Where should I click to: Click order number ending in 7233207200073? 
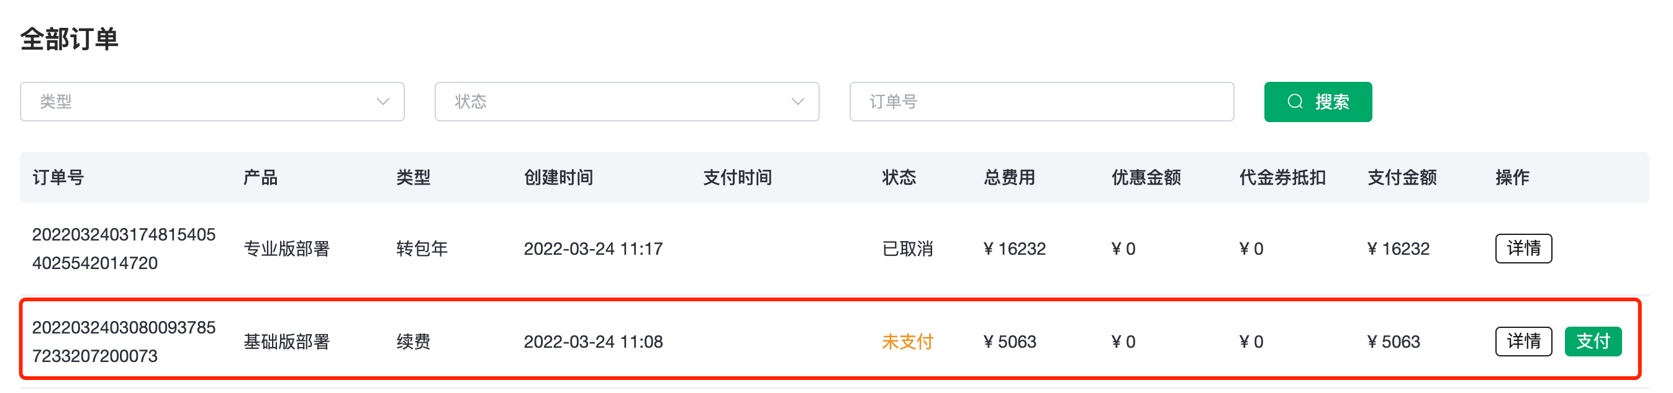pyautogui.click(x=124, y=342)
